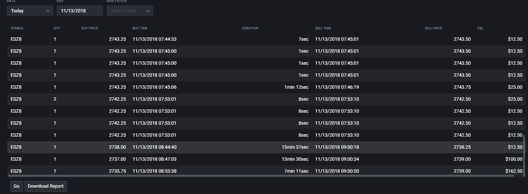Sort by the SELL TIME column header
Viewport: 528px width, 194px height.
(x=323, y=28)
